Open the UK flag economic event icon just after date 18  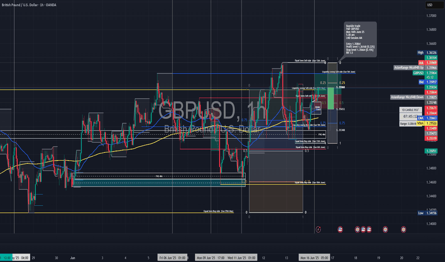click(357, 229)
